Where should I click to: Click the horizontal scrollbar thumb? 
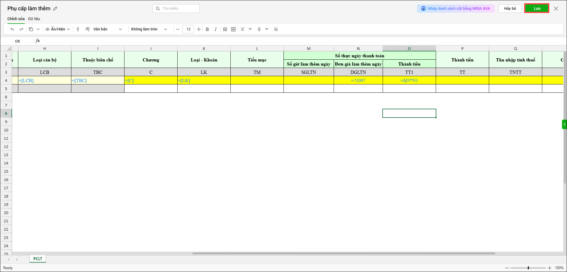click(x=344, y=253)
